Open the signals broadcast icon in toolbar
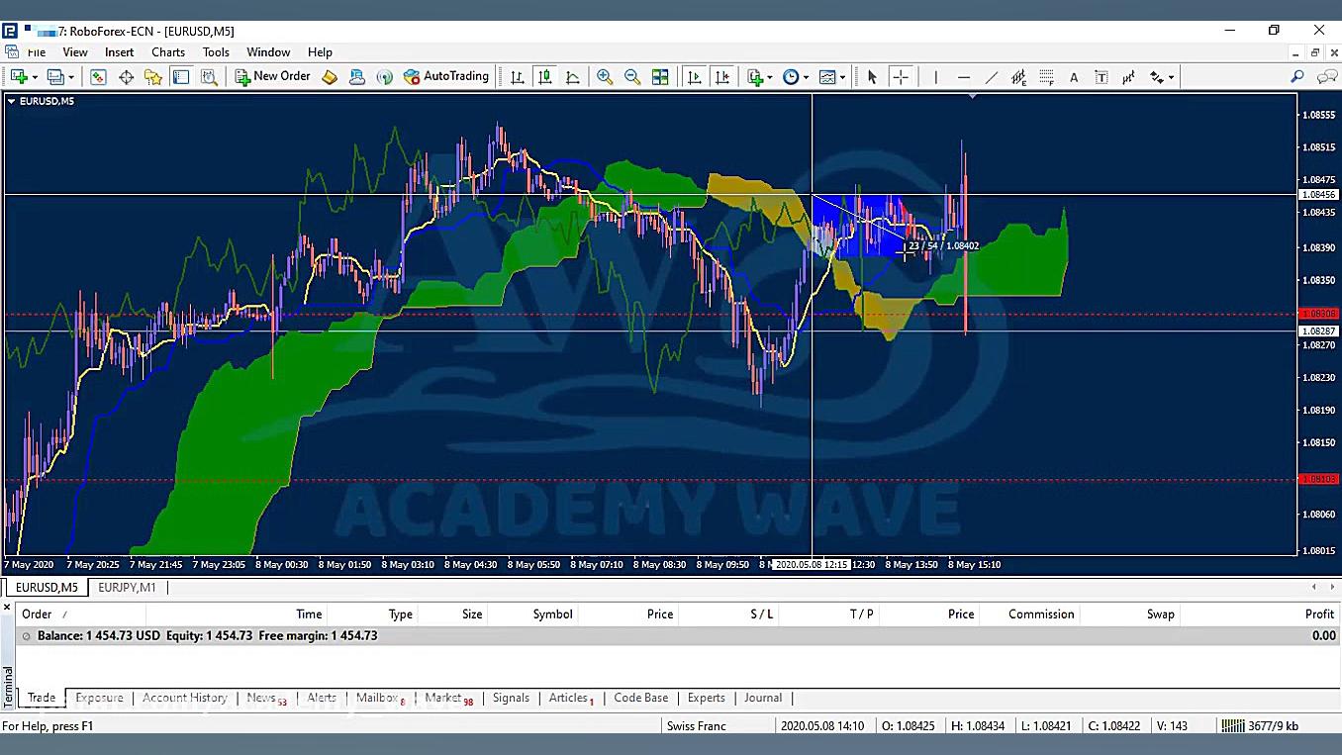 (384, 77)
